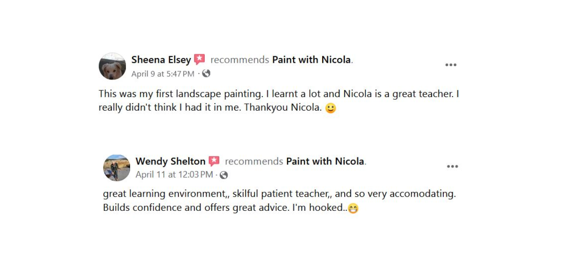The width and height of the screenshot is (587, 268).
Task: Open the options menu on Wendy Shelton's review
Action: [x=452, y=166]
